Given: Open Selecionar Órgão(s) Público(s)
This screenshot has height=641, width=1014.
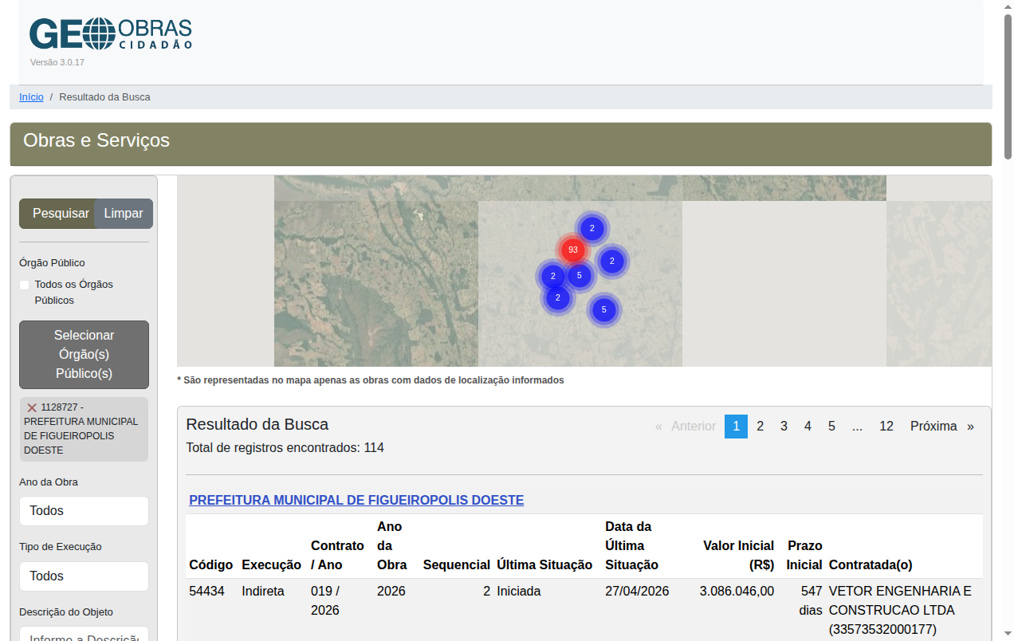Looking at the screenshot, I should (x=84, y=355).
